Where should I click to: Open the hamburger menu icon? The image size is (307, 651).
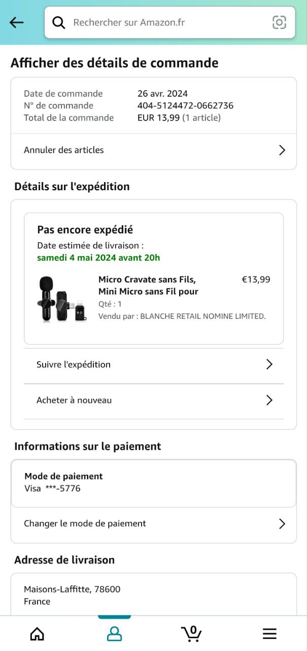coord(269,633)
